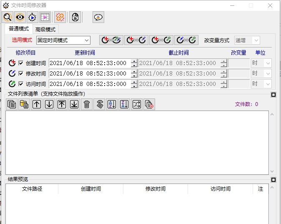The image size is (281, 224).
Task: Open the 改变量方式 dropdown showing 递增
Action: (x=247, y=40)
